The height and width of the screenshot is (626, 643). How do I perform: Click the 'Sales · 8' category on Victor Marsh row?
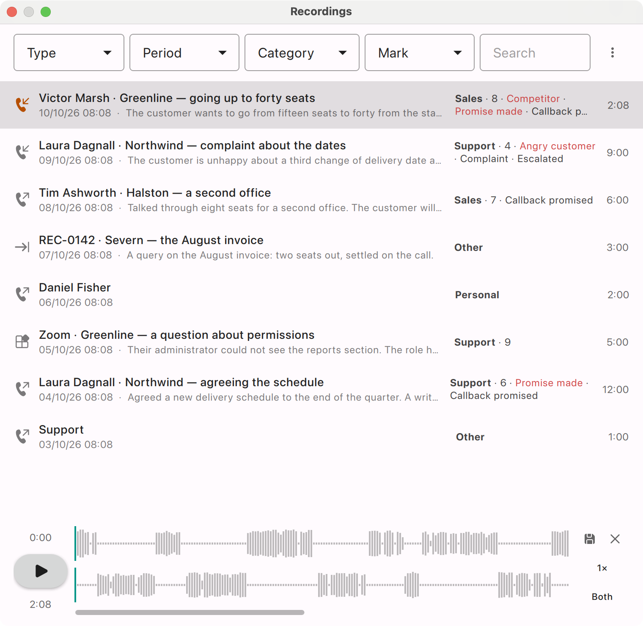pyautogui.click(x=476, y=99)
